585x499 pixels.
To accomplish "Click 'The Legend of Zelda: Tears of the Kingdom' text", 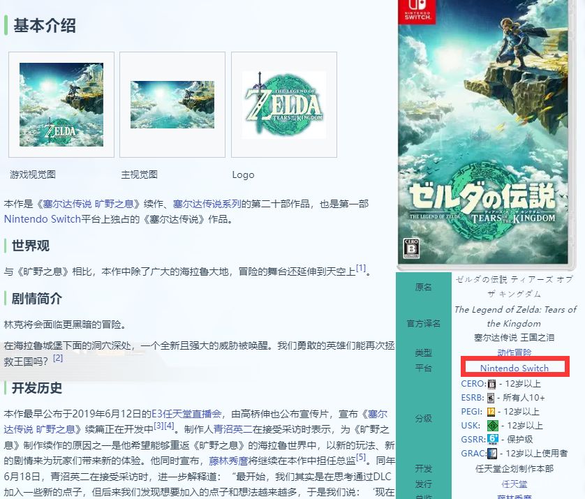I will 514,316.
